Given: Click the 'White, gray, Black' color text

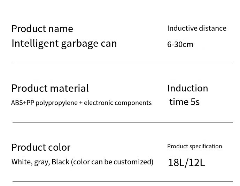Looking at the screenshot, I should coord(40,162).
